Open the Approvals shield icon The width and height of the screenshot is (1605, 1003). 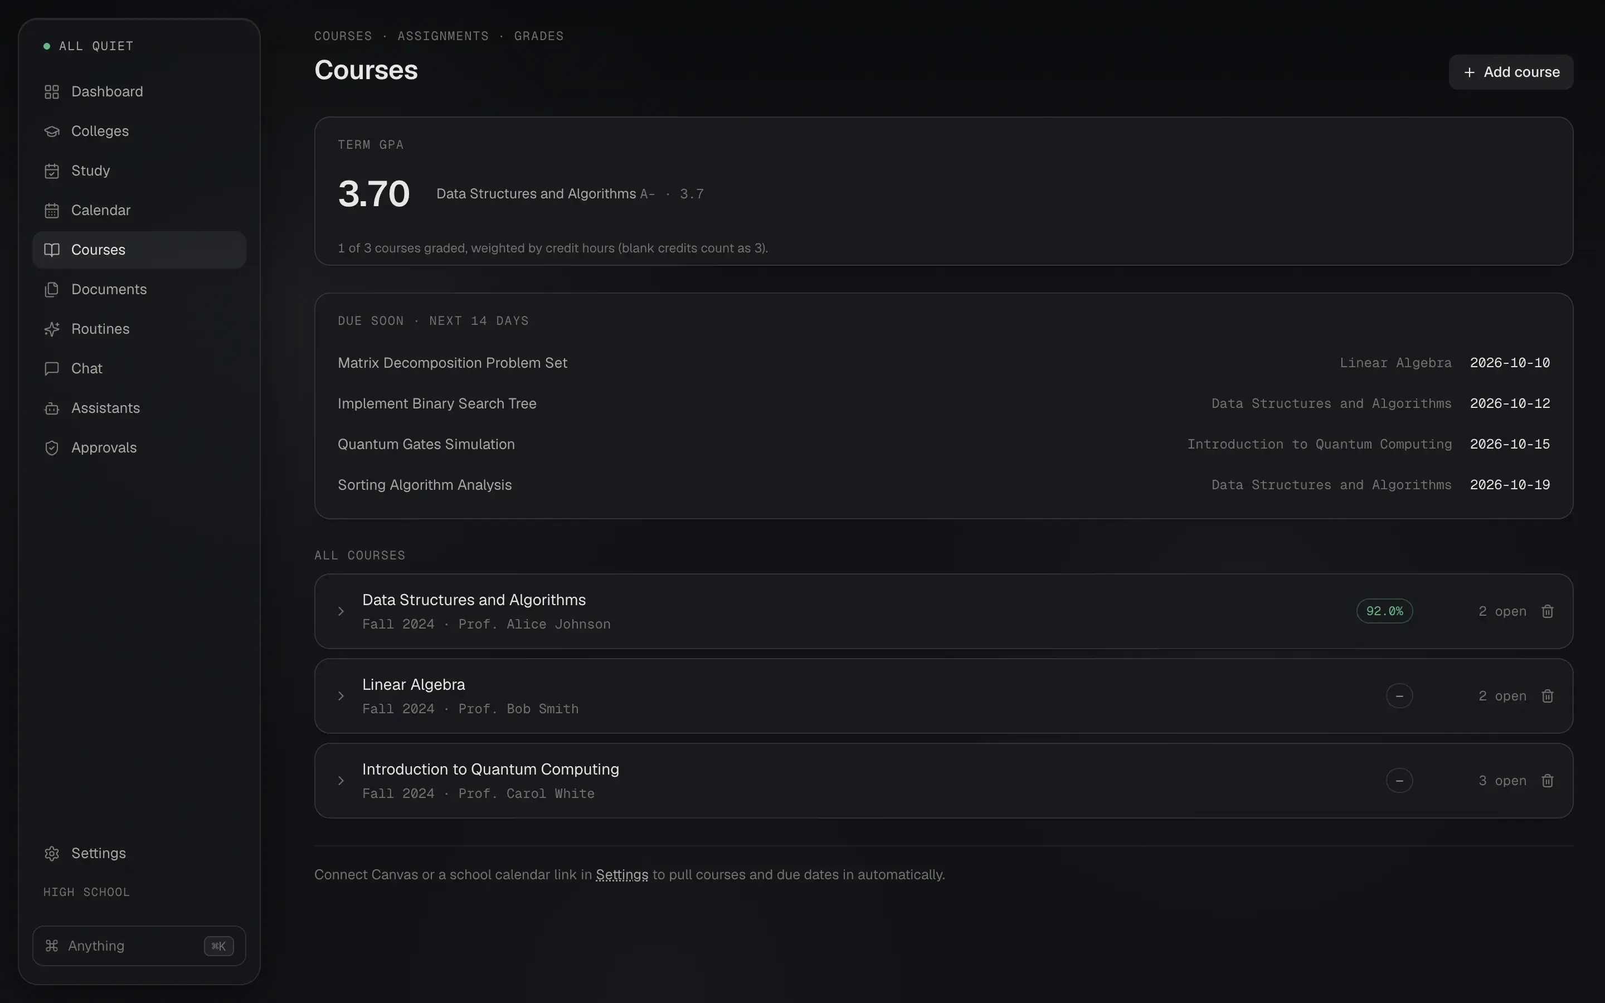pos(52,448)
